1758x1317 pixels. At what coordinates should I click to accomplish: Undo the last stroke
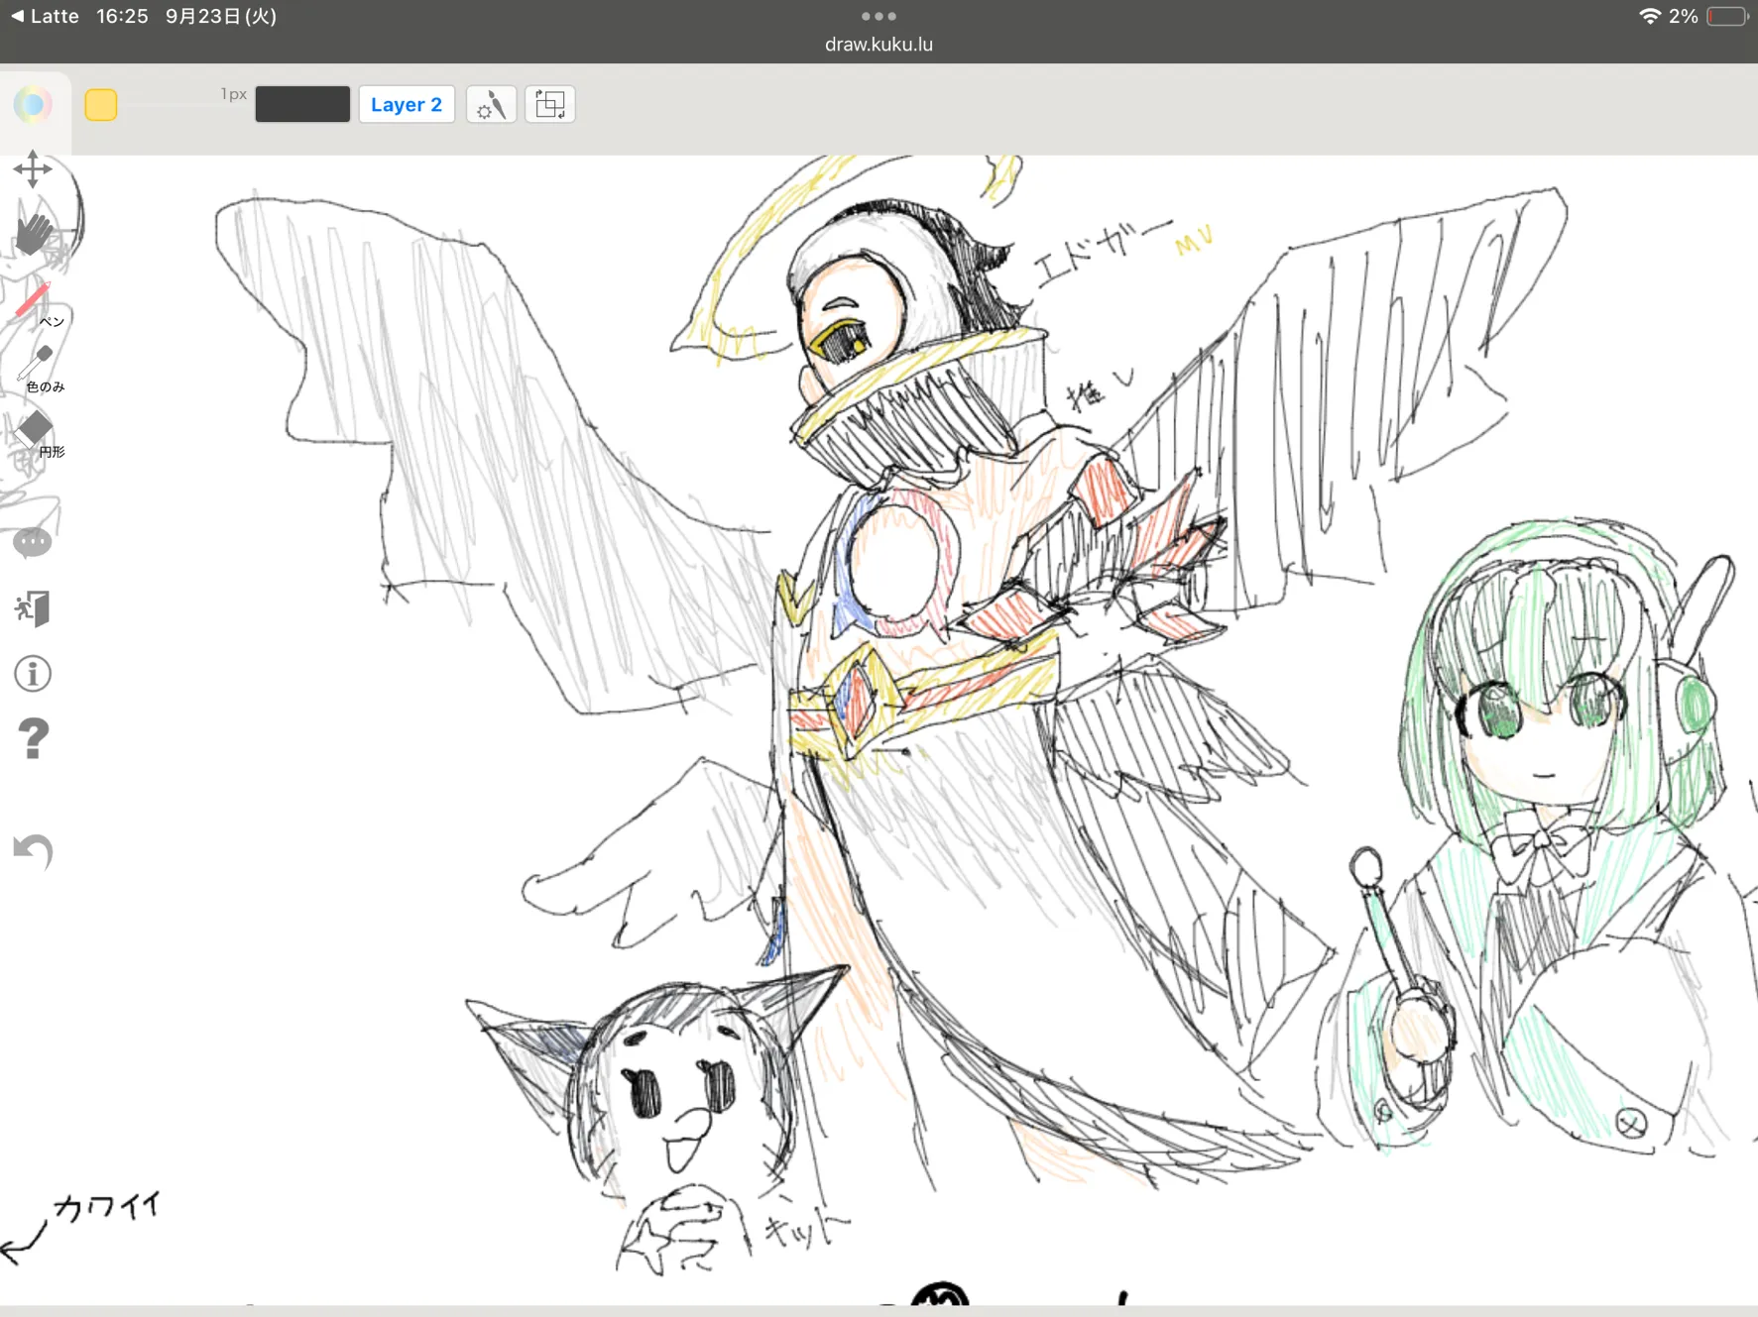coord(33,851)
